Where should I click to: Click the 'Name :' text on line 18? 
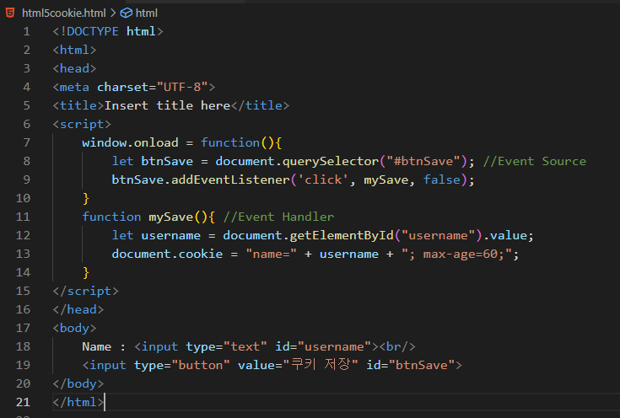(105, 347)
